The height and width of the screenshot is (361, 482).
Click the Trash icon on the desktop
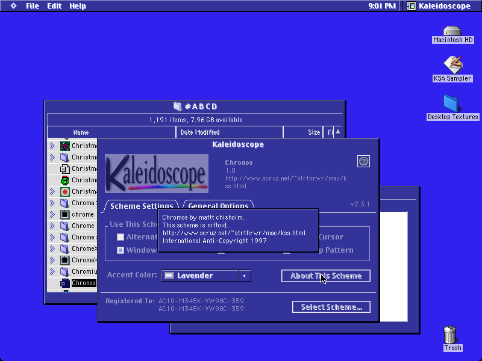pyautogui.click(x=450, y=335)
